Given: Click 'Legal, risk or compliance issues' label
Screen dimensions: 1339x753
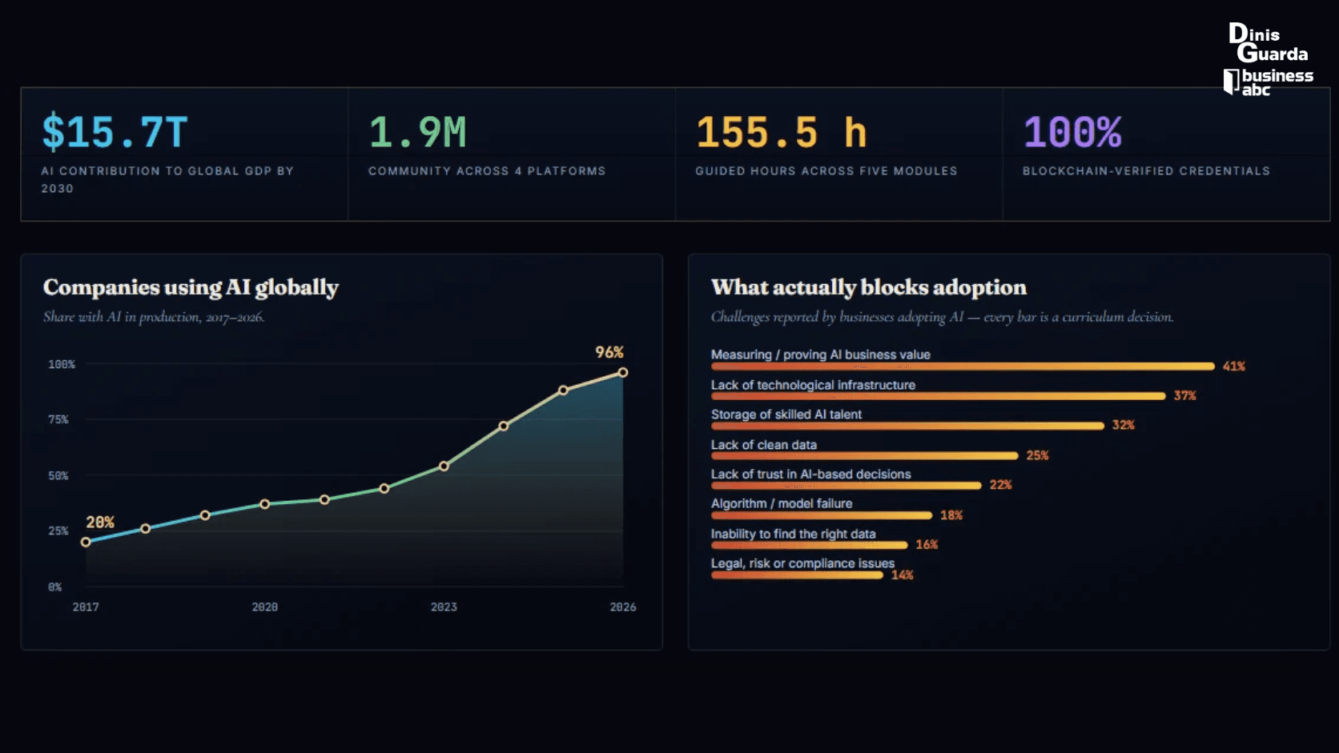Looking at the screenshot, I should 803,563.
